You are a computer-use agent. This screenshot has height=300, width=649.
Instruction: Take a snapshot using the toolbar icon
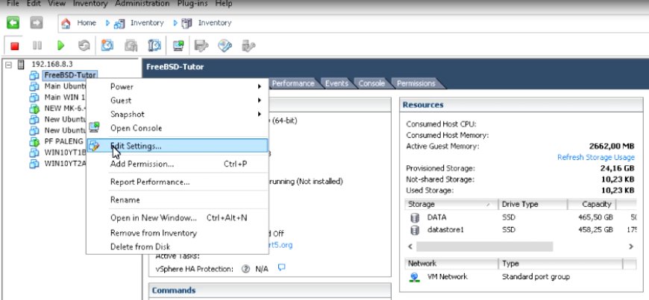pyautogui.click(x=107, y=45)
